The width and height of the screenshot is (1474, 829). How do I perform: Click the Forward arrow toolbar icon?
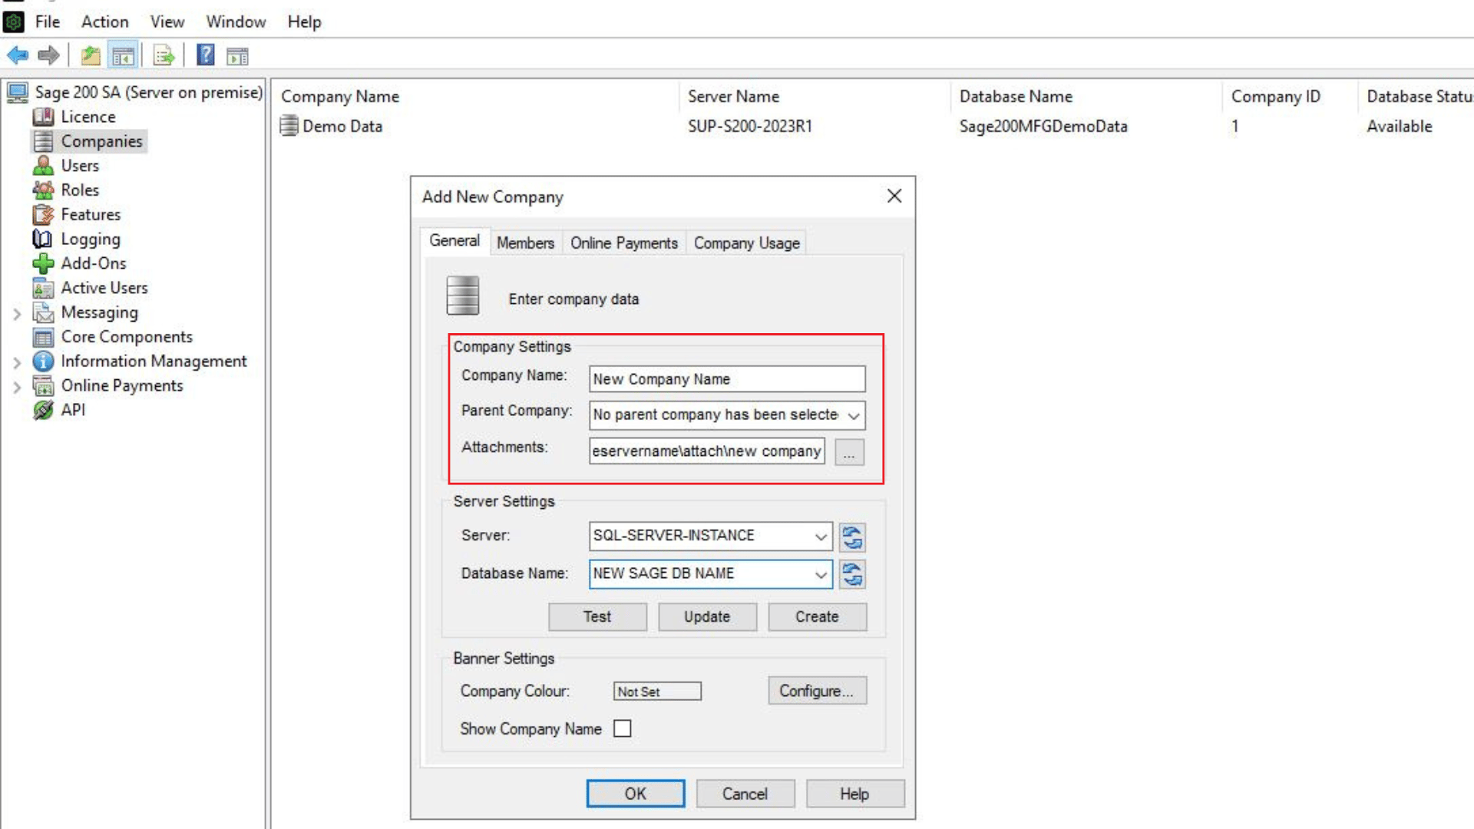click(48, 55)
